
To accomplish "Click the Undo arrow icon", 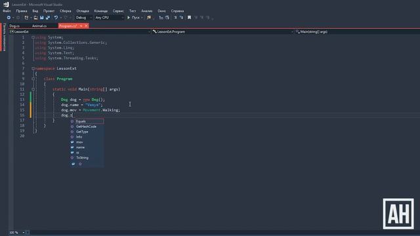I will pyautogui.click(x=56, y=18).
